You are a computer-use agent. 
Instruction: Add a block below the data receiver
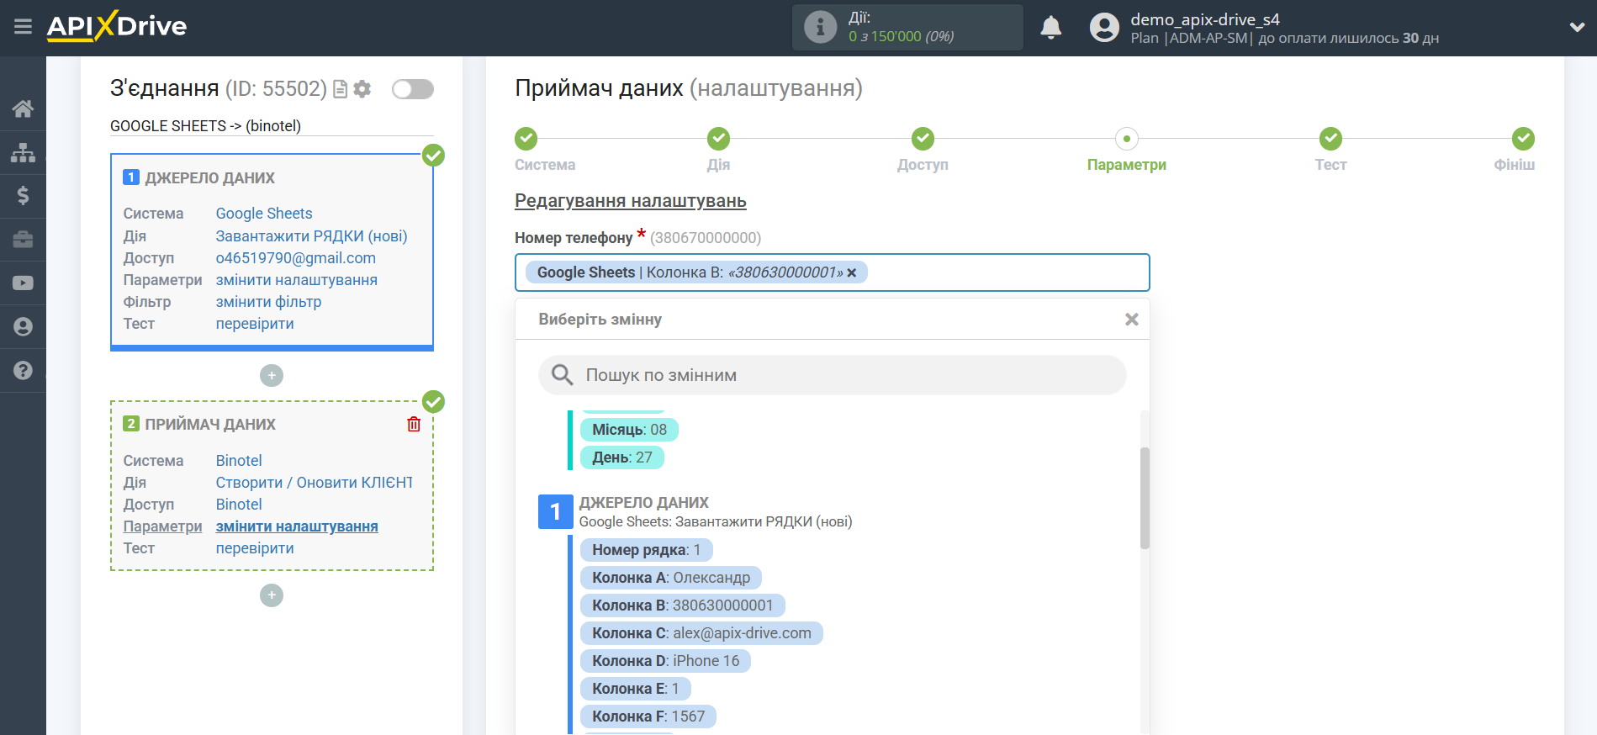(x=272, y=595)
